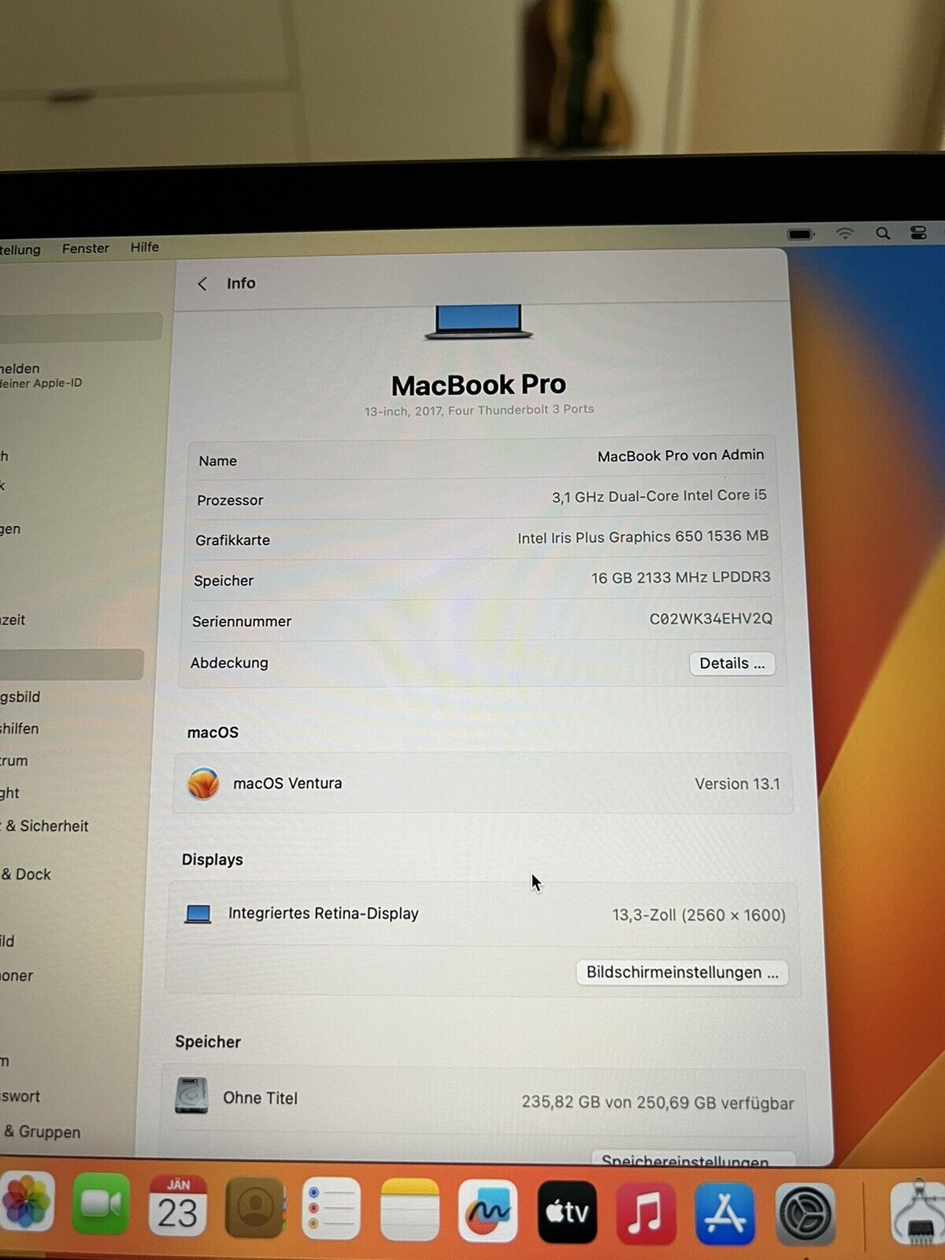Click '235,82 GB von 250,69 GB verfügbar'
Screen dimensions: 945x1260
658,1102
